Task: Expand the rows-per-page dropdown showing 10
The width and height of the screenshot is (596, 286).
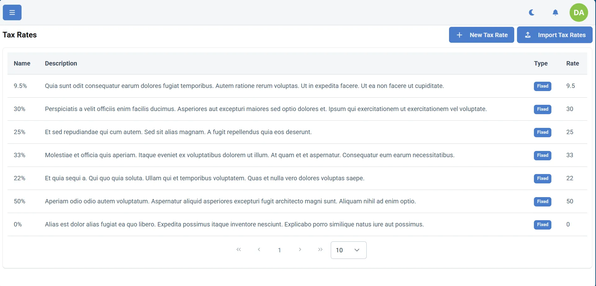Action: (x=348, y=250)
